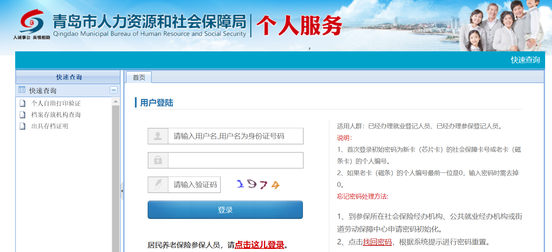Click the document icon beside 出具存档证明
Screen dimensions: 552x252
coord(23,126)
